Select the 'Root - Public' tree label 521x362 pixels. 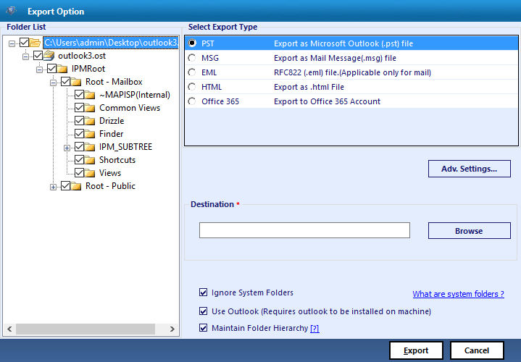pyautogui.click(x=110, y=186)
